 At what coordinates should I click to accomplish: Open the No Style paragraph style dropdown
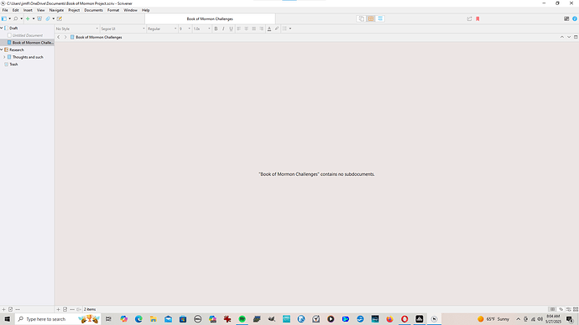coord(77,28)
